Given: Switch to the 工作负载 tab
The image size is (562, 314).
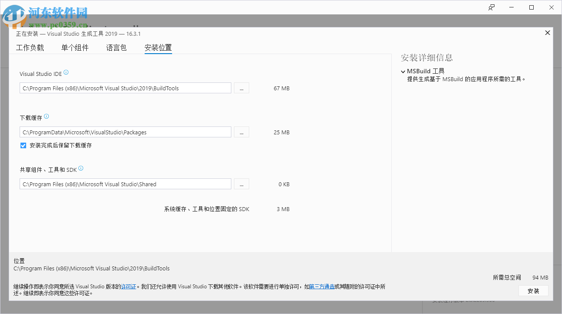Looking at the screenshot, I should click(30, 48).
